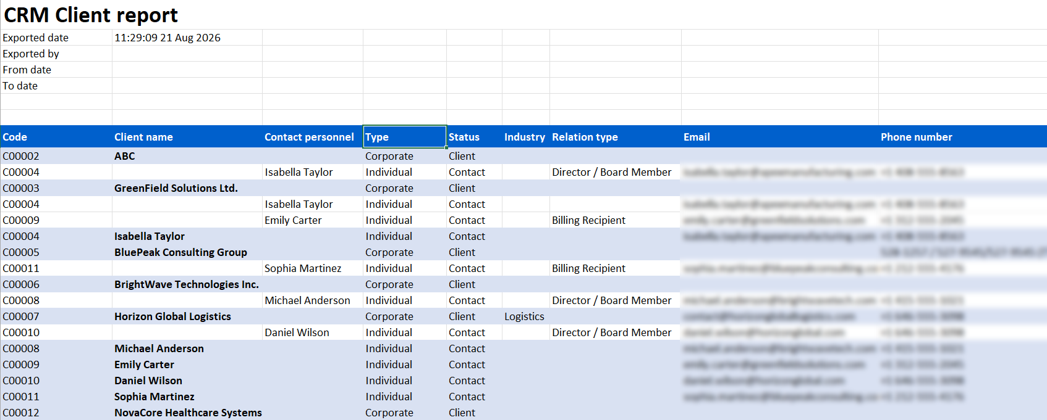Click the 'Industry' column header

click(525, 137)
